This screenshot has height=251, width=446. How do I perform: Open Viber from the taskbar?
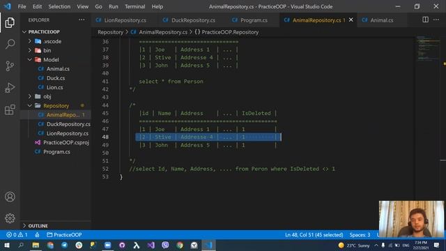point(165,245)
